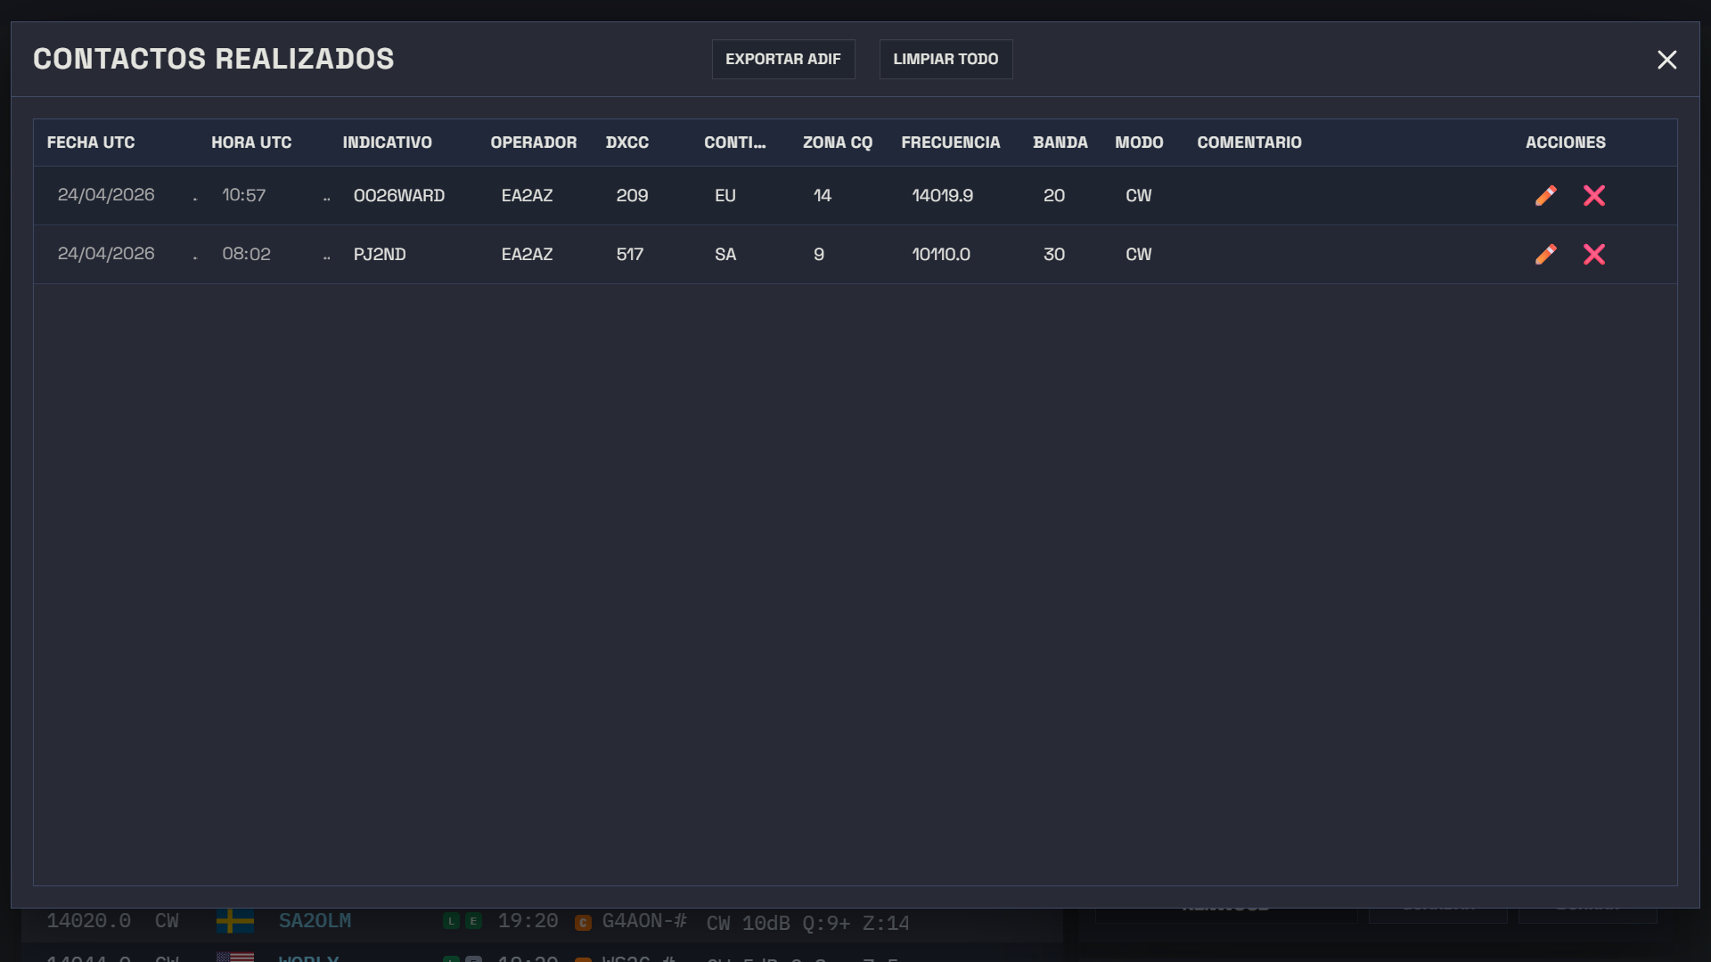Delete the OO26WARD contact entry
The width and height of the screenshot is (1711, 962).
pos(1594,196)
